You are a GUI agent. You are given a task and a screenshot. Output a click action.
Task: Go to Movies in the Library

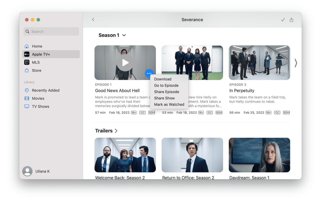pyautogui.click(x=38, y=98)
